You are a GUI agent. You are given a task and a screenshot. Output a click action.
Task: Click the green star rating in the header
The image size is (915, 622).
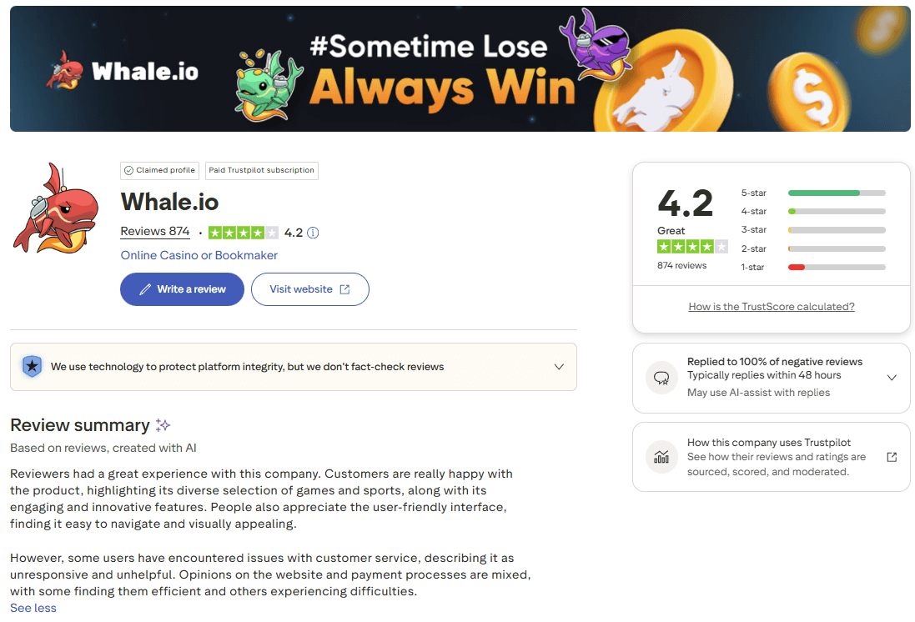coord(243,233)
